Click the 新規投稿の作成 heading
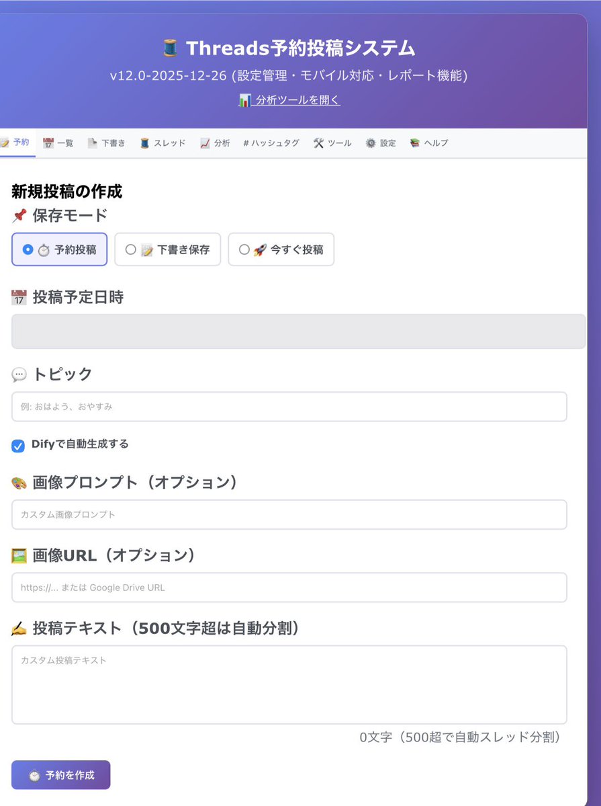 [66, 191]
